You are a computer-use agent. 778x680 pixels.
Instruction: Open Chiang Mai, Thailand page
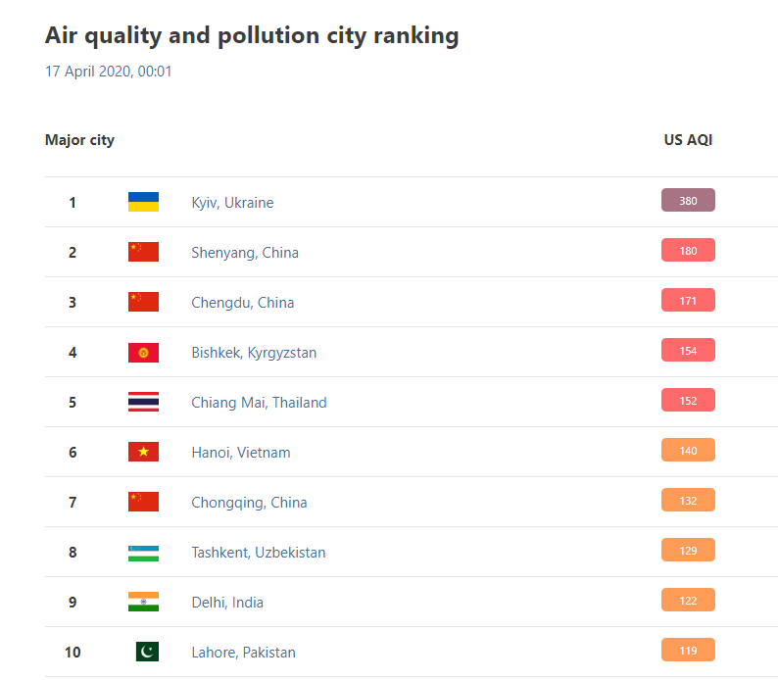click(x=259, y=403)
